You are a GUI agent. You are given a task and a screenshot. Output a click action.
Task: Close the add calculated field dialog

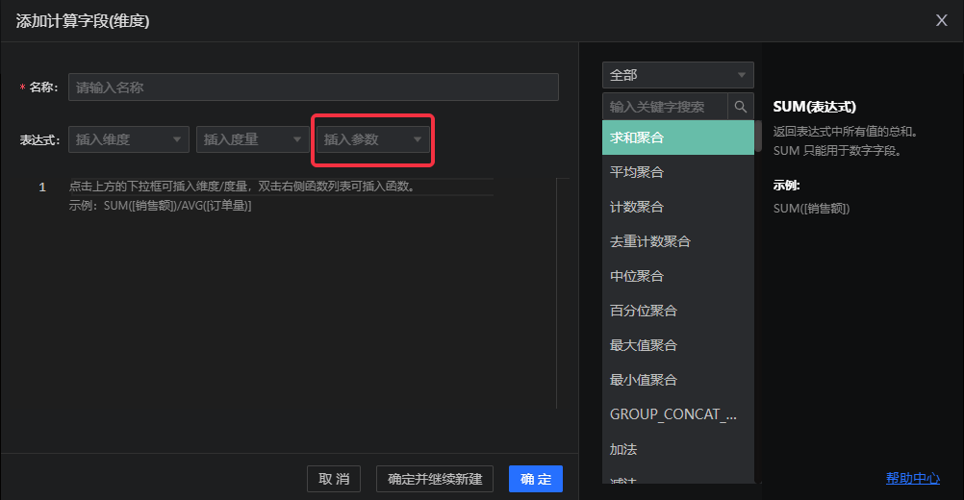[942, 19]
